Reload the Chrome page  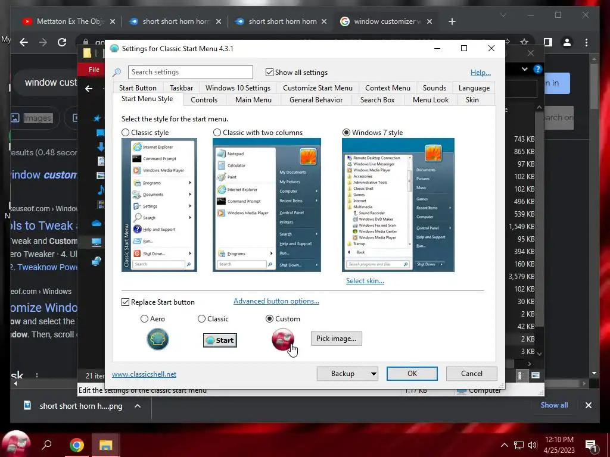pyautogui.click(x=62, y=42)
